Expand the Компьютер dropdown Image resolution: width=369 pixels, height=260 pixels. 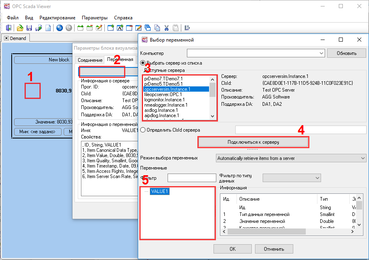pos(321,53)
